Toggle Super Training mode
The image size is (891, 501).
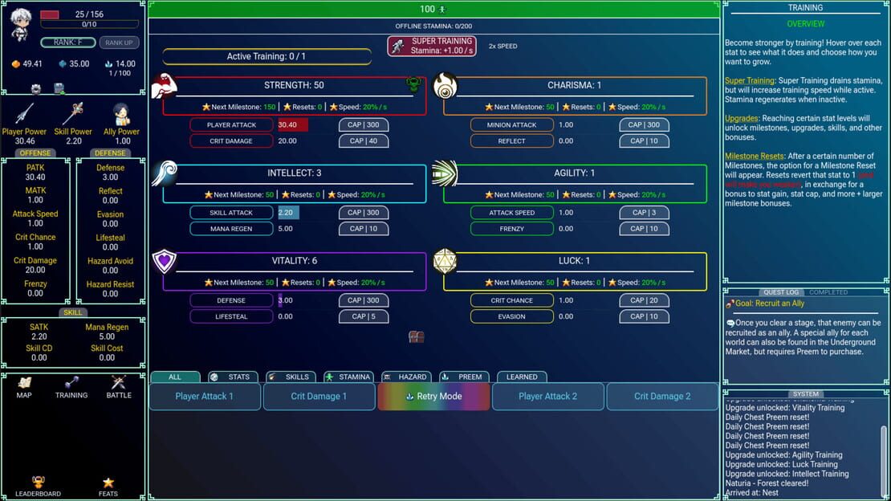432,46
